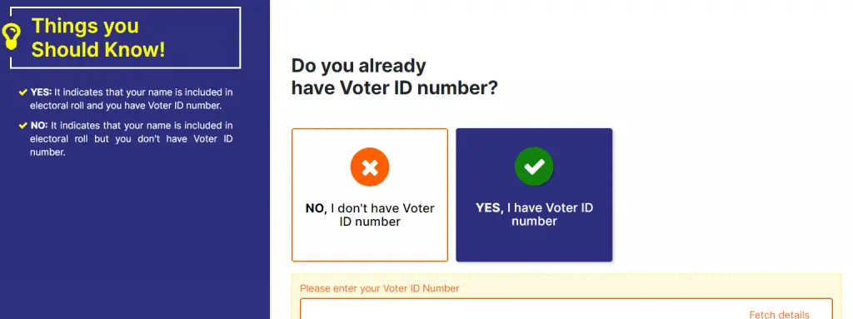Choose "YES, I have Voter ID number" option

(x=534, y=195)
